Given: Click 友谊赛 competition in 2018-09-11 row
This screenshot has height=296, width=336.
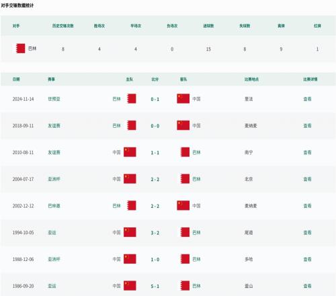Looking at the screenshot, I should click(54, 126).
